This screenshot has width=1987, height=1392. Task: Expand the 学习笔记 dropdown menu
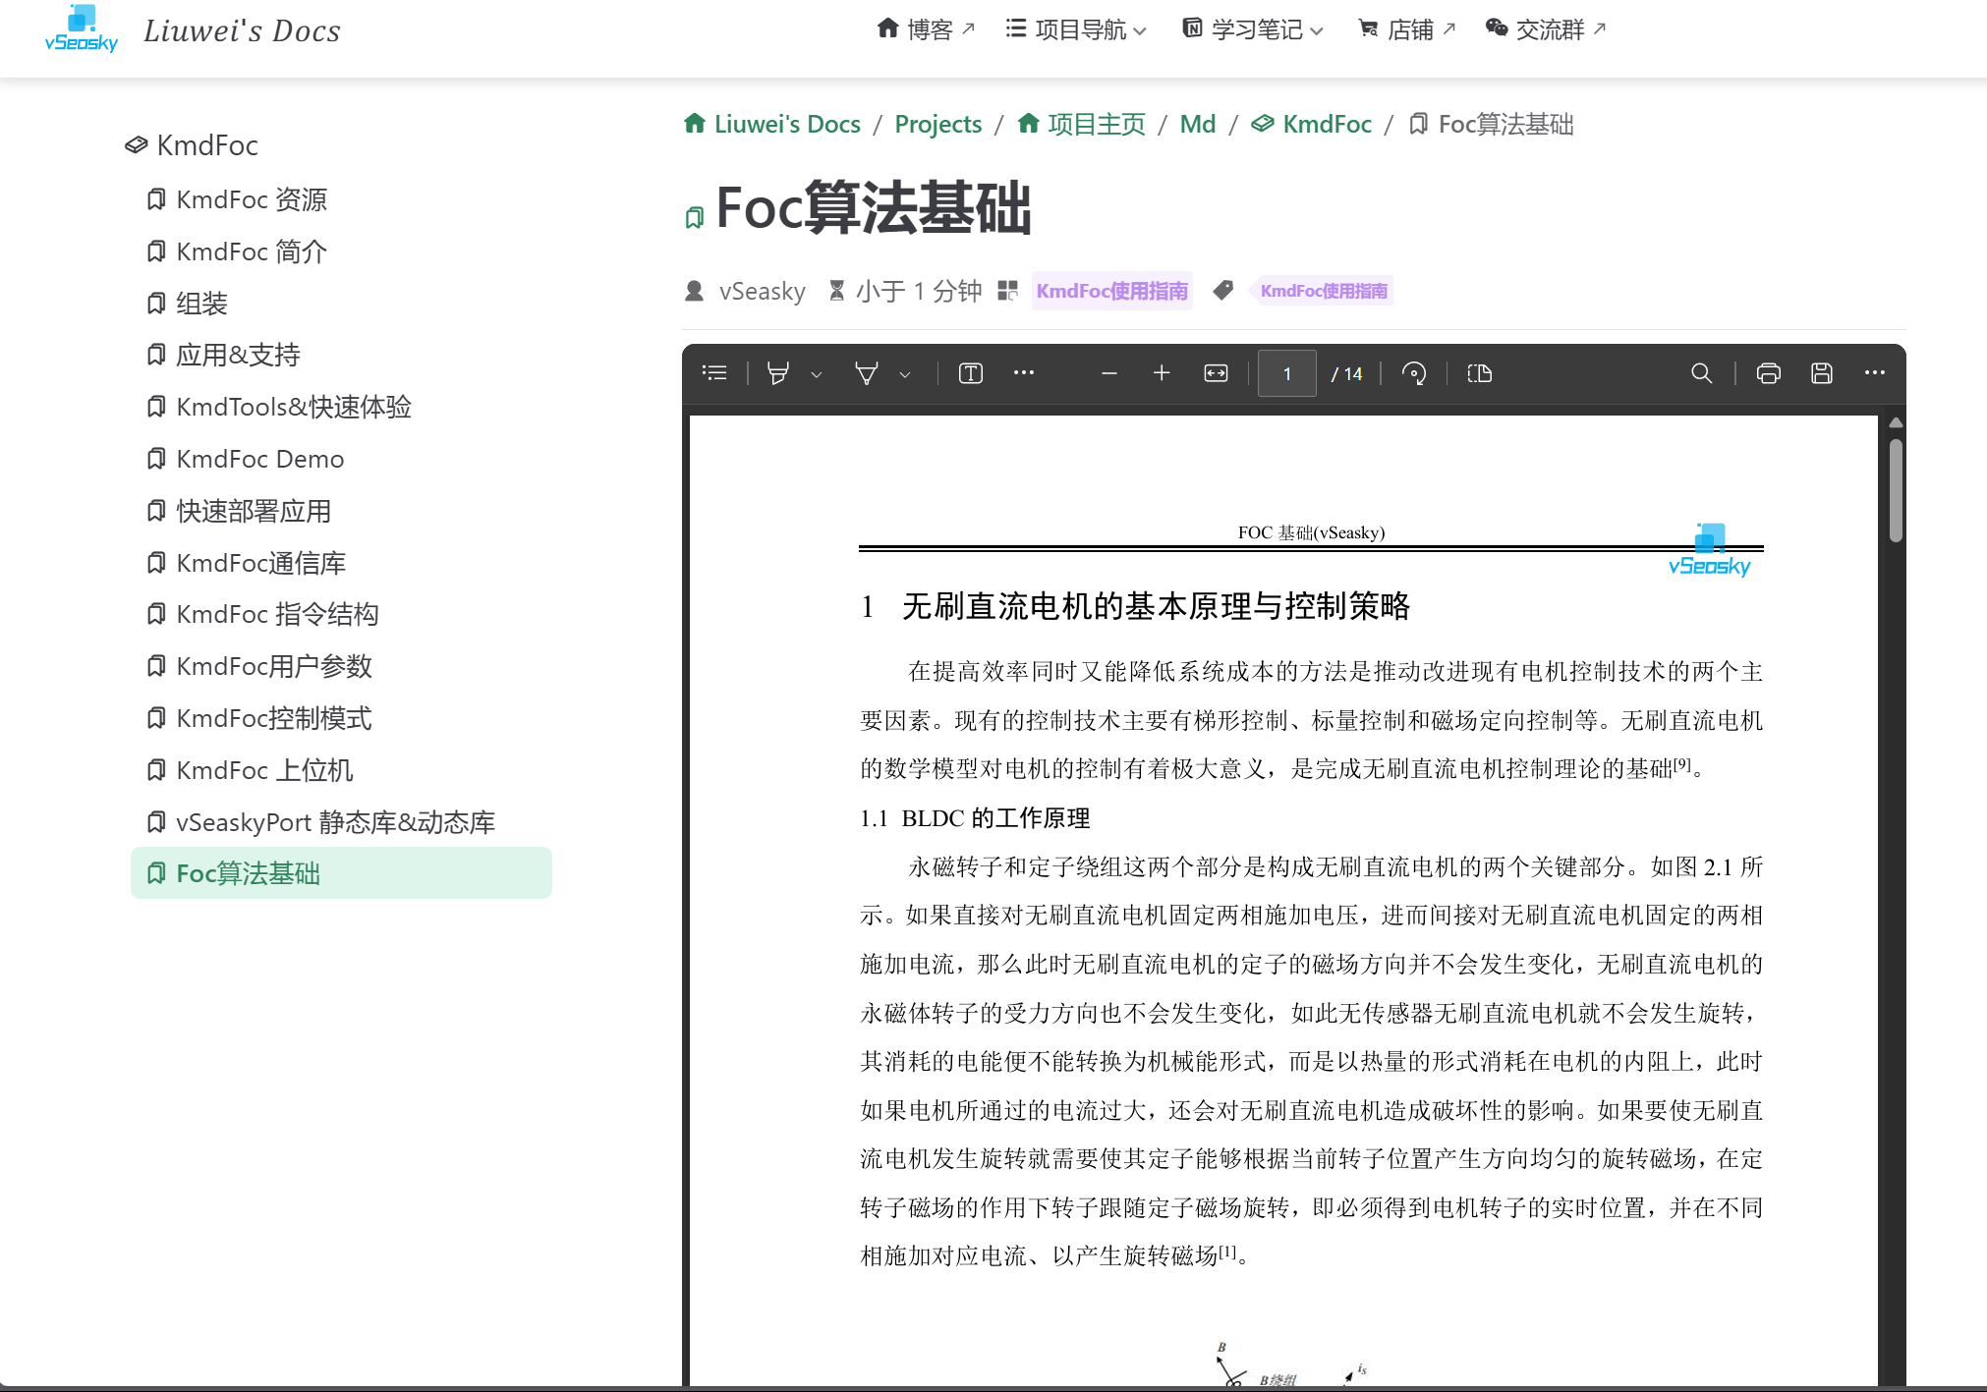1253,29
